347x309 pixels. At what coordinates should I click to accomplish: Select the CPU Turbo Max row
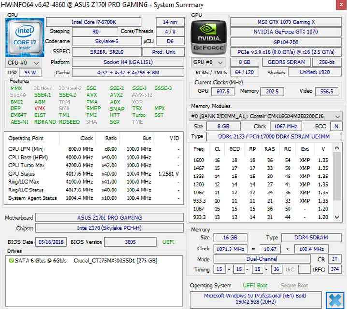[94, 165]
